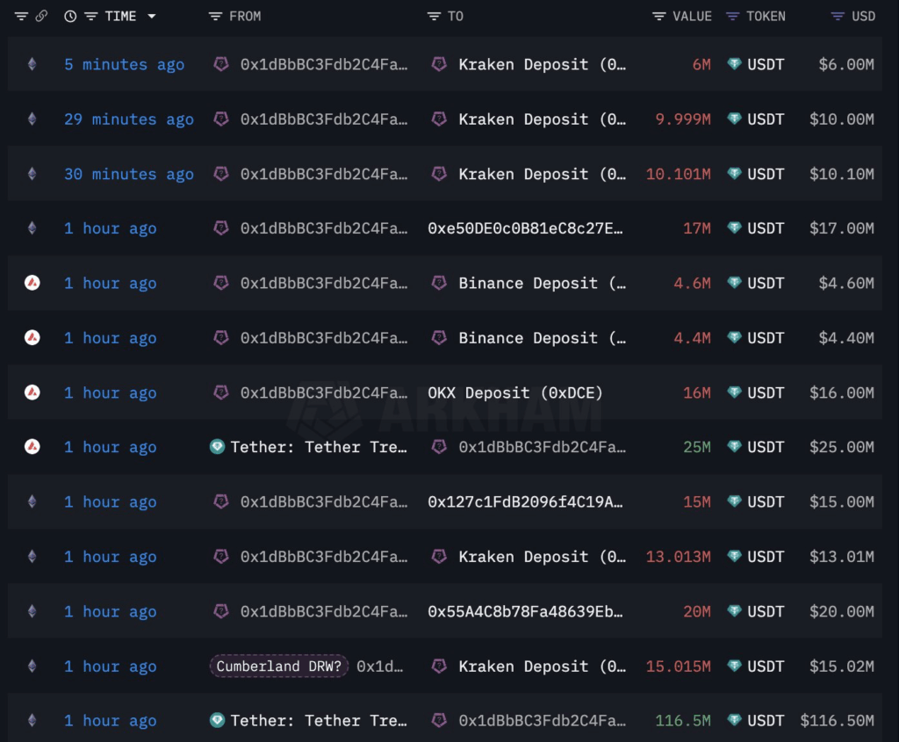Open the TIME column filter icon
Image resolution: width=899 pixels, height=742 pixels.
click(90, 17)
